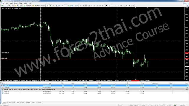This screenshot has height=106, width=189.
Task: Switch to the News tab
Action: [x=18, y=102]
